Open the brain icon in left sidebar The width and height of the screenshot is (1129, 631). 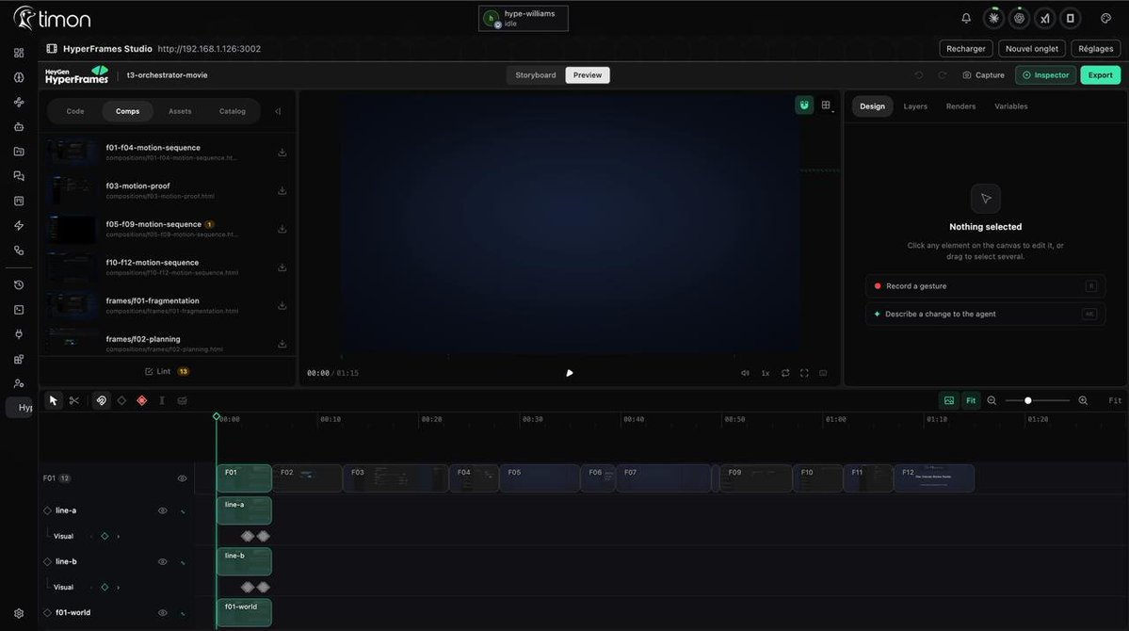tap(19, 77)
